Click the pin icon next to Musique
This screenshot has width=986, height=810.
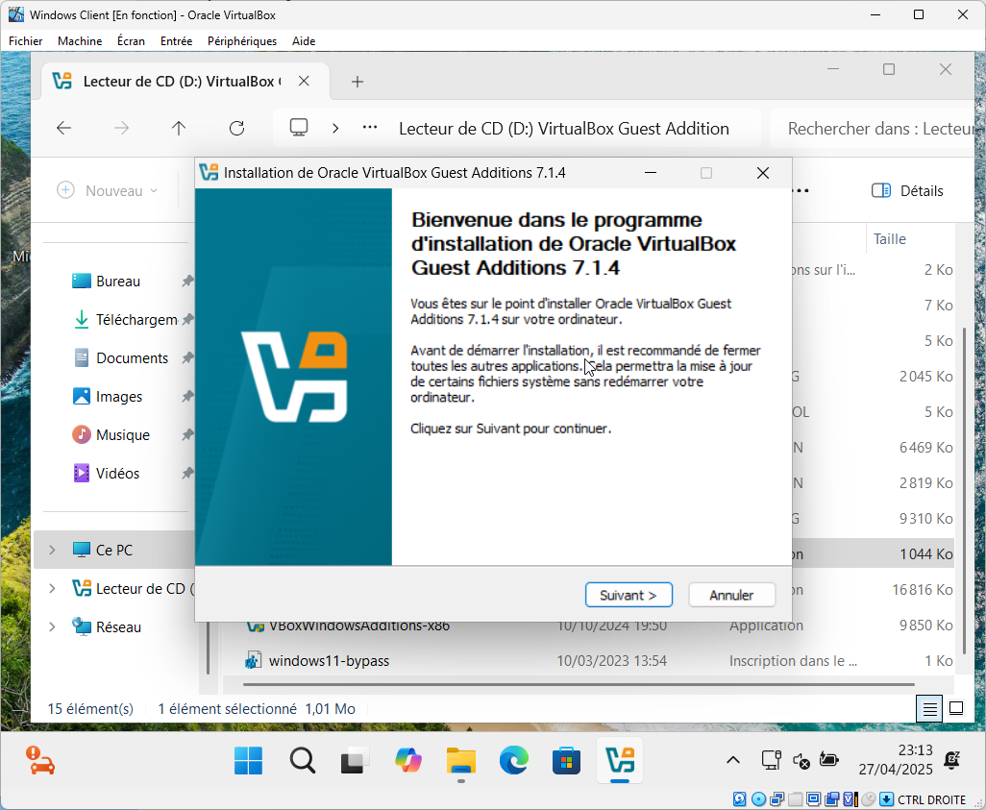click(x=187, y=434)
